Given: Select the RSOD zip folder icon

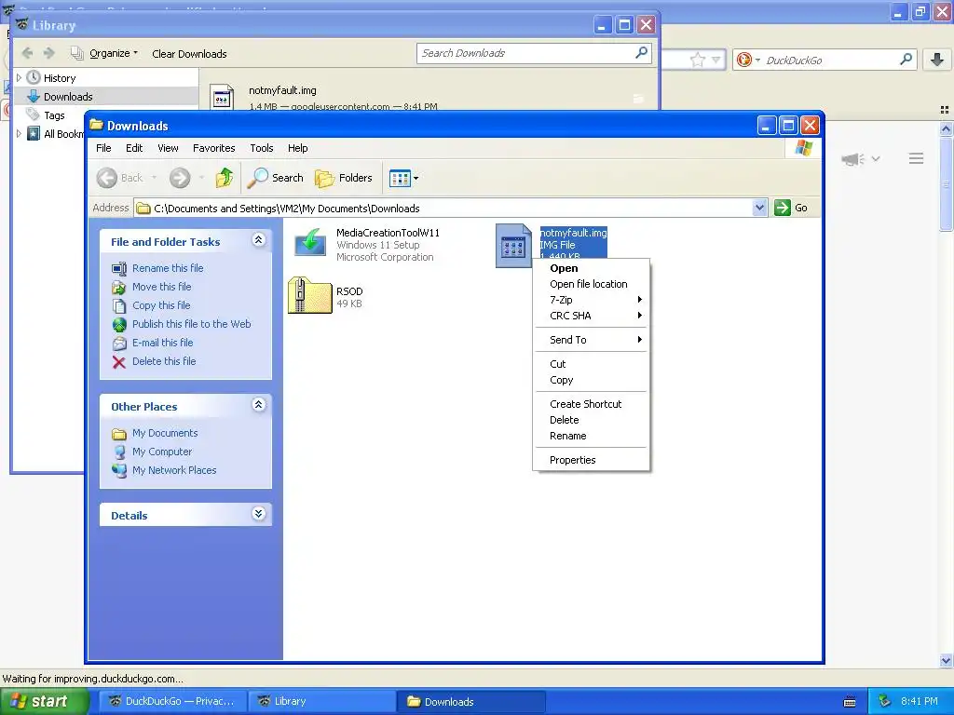Looking at the screenshot, I should (309, 295).
